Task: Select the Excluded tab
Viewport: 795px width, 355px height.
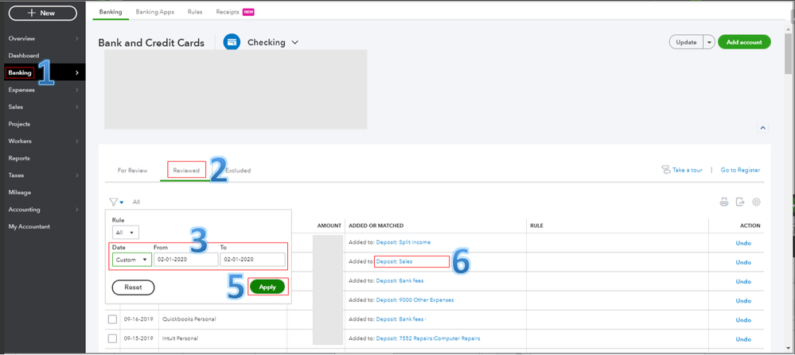Action: pyautogui.click(x=238, y=171)
